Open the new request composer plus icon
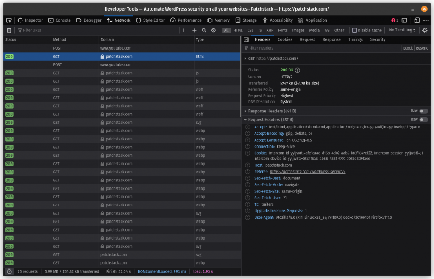This screenshot has width=434, height=279. 194,30
